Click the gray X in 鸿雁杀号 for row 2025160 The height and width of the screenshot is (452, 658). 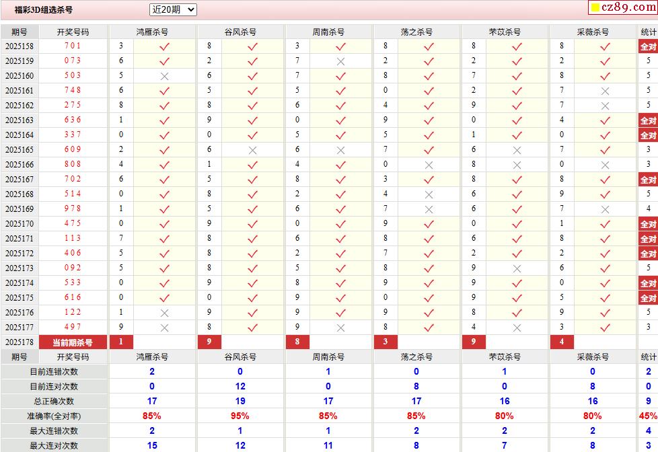164,77
